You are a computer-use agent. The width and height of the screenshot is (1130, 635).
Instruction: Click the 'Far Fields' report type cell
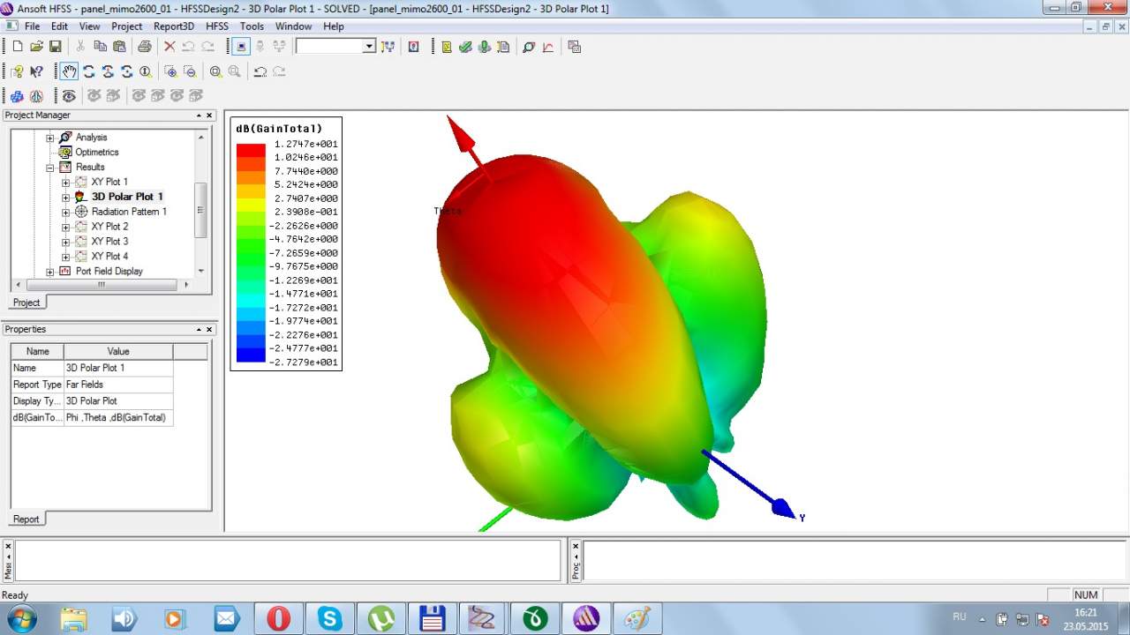click(118, 385)
